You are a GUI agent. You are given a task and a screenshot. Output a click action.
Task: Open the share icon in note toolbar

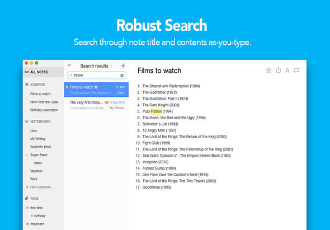click(278, 70)
